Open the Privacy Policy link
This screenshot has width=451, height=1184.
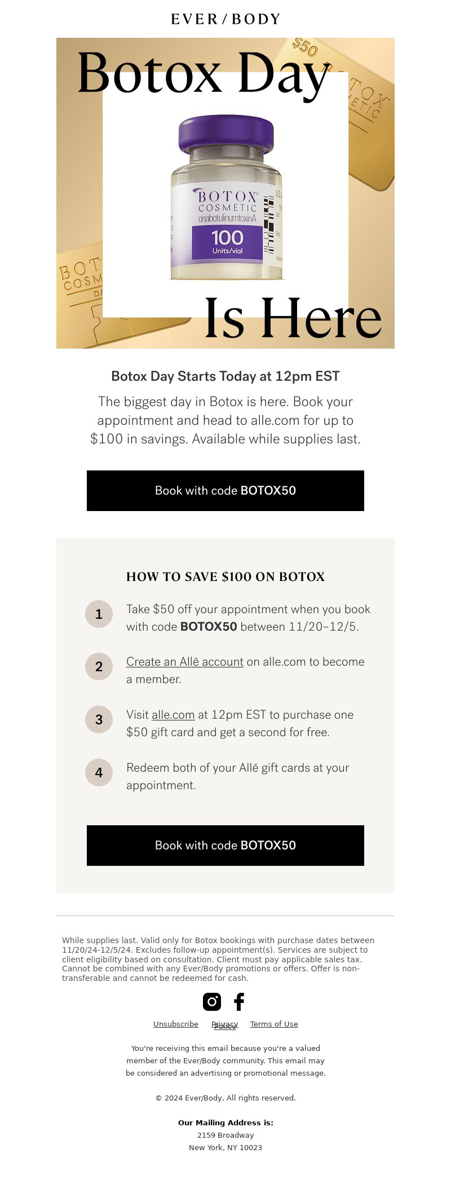click(225, 1025)
